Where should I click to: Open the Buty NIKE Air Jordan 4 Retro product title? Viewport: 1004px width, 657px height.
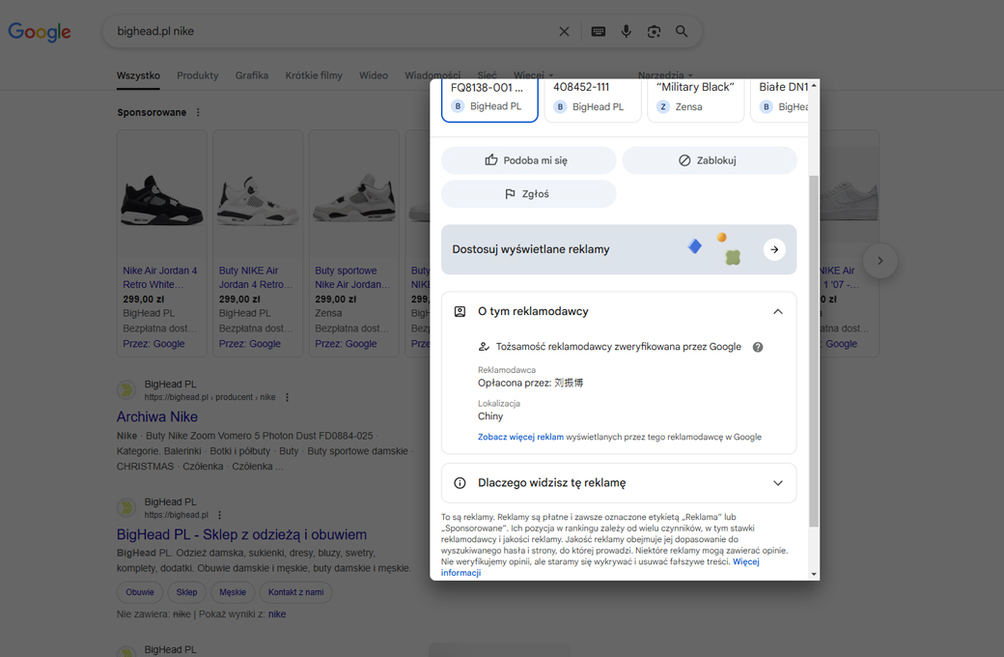point(256,277)
